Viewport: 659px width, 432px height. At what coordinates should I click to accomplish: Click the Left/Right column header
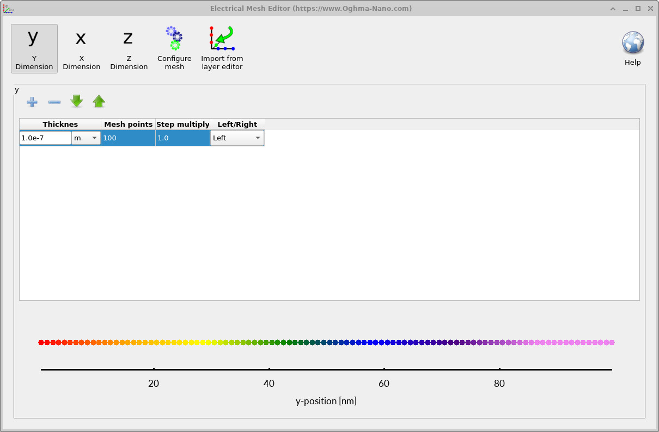(237, 125)
